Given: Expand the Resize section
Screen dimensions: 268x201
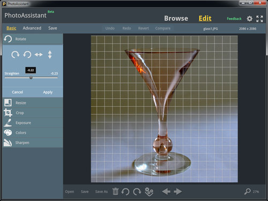Looking at the screenshot, I should pyautogui.click(x=33, y=103).
